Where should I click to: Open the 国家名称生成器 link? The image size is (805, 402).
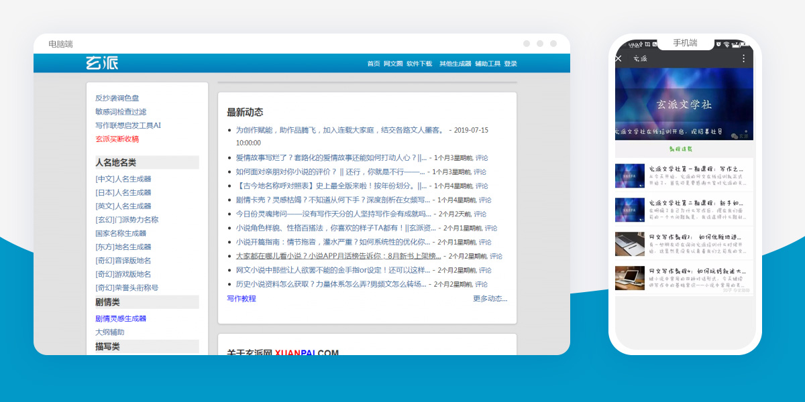[121, 233]
